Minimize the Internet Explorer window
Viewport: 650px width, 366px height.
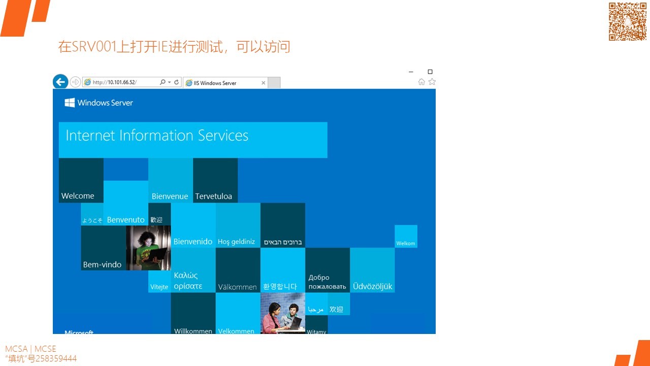pyautogui.click(x=411, y=72)
